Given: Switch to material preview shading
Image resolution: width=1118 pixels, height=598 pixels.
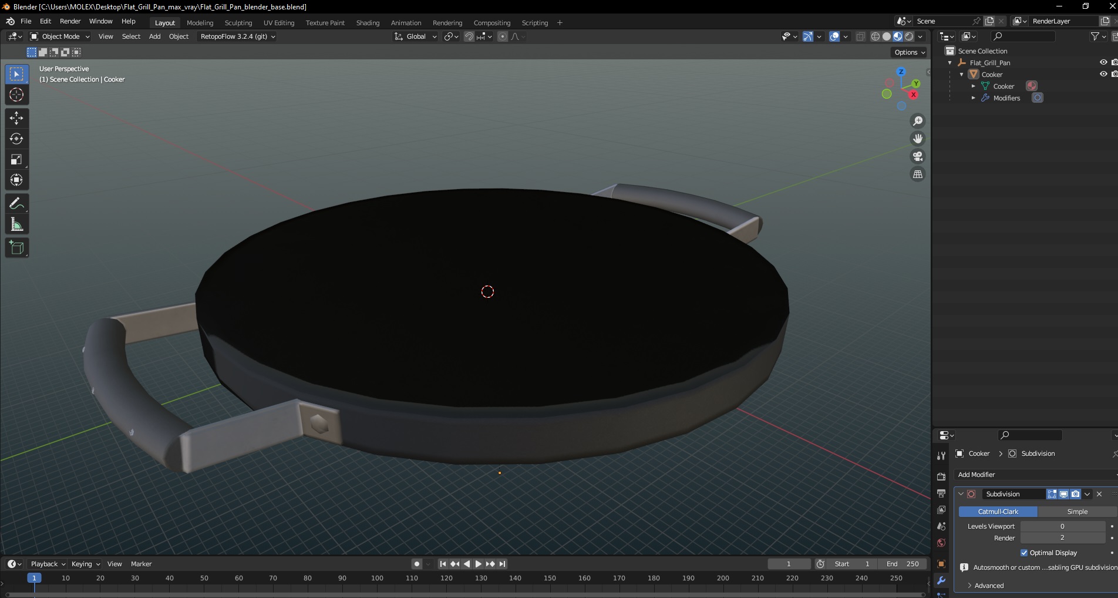Looking at the screenshot, I should pos(898,36).
